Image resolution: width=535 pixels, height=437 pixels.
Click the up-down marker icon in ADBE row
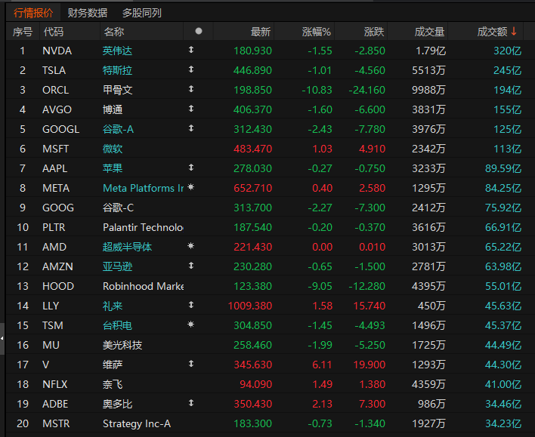191,403
